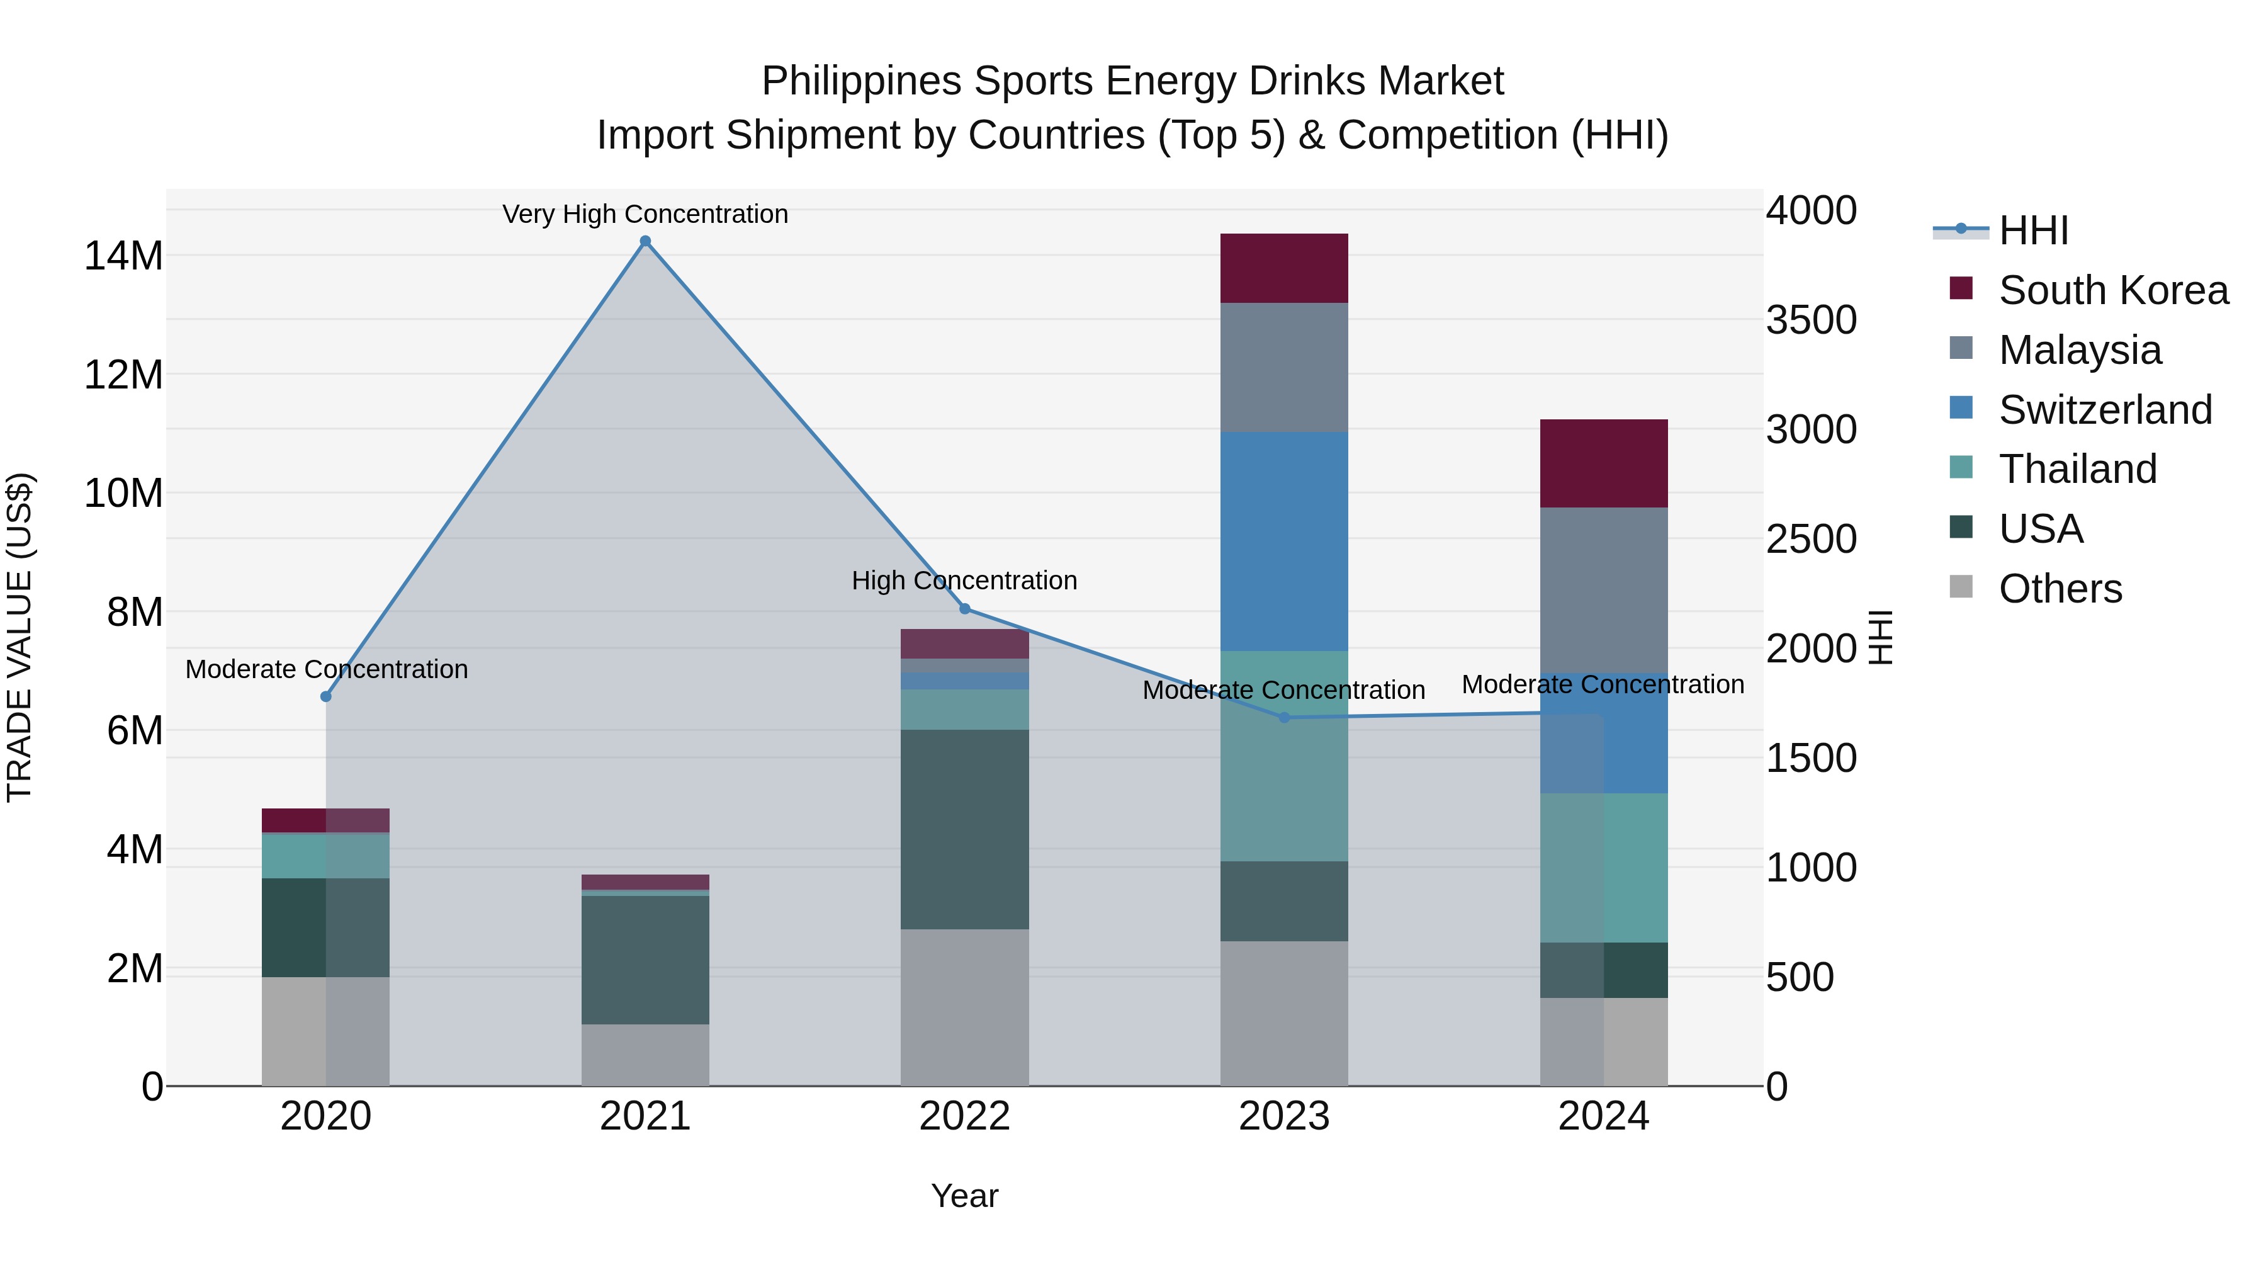Click the HHI line marker icon in legend
The width and height of the screenshot is (2266, 1275).
click(x=1961, y=230)
